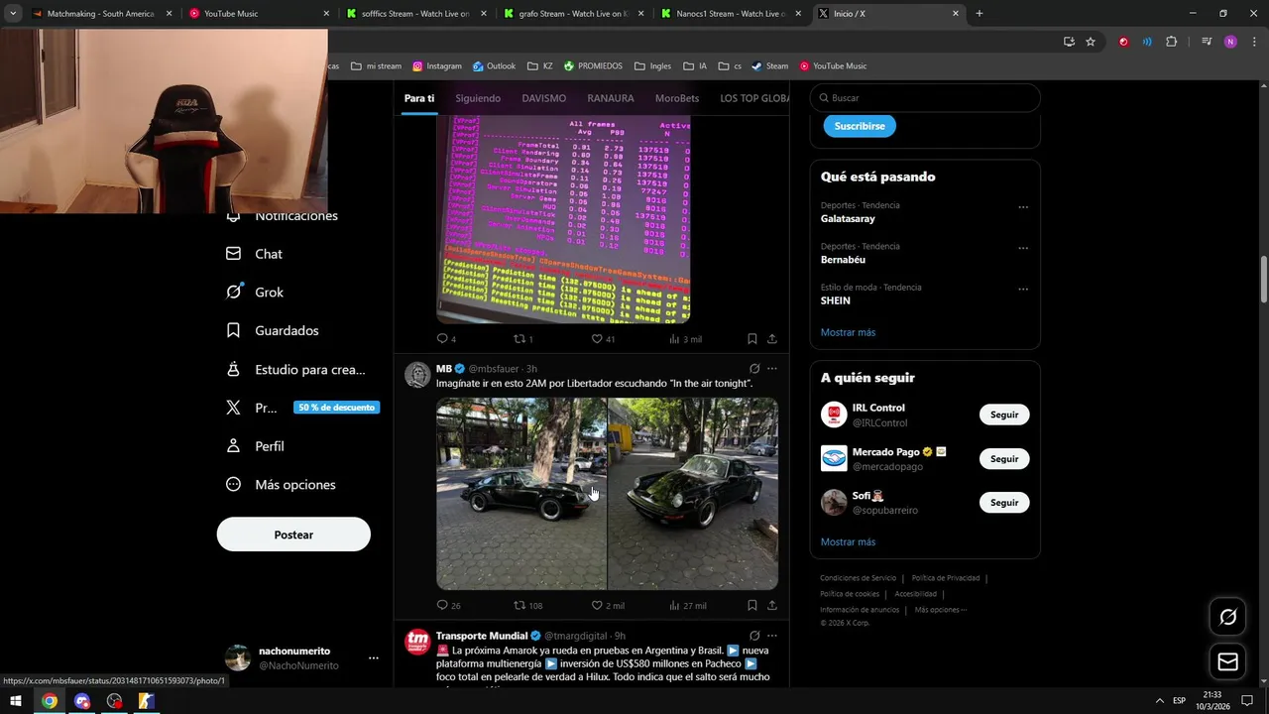Open the Steam bookmark
This screenshot has width=1269, height=714.
[x=769, y=66]
